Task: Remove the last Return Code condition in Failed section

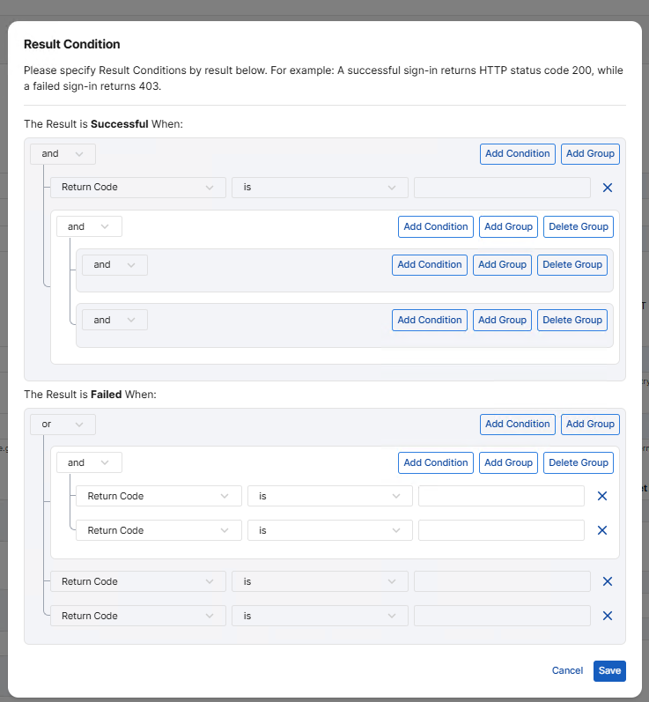Action: (x=607, y=616)
